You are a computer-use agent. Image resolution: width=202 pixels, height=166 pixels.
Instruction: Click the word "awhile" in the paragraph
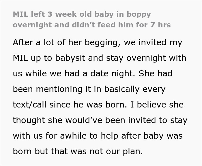click(x=70, y=135)
